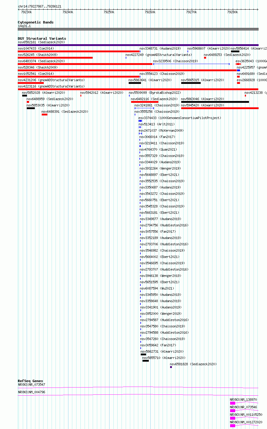The image size is (267, 429).
Task: Click the 79270k ruler position label
Action: (x=191, y=12)
